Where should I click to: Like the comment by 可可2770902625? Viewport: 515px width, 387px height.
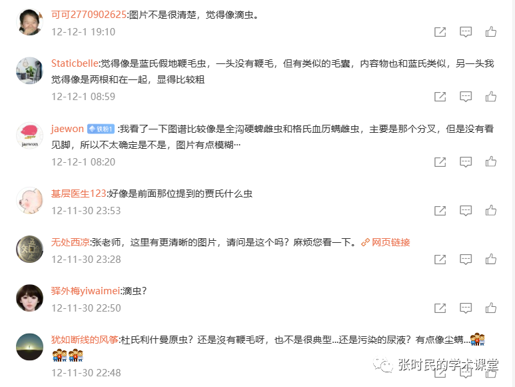491,31
